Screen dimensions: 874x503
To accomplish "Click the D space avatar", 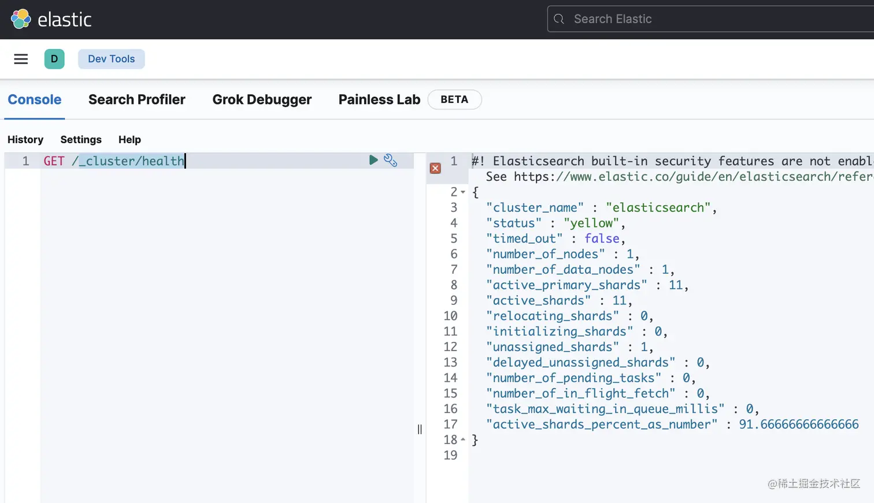I will tap(54, 59).
